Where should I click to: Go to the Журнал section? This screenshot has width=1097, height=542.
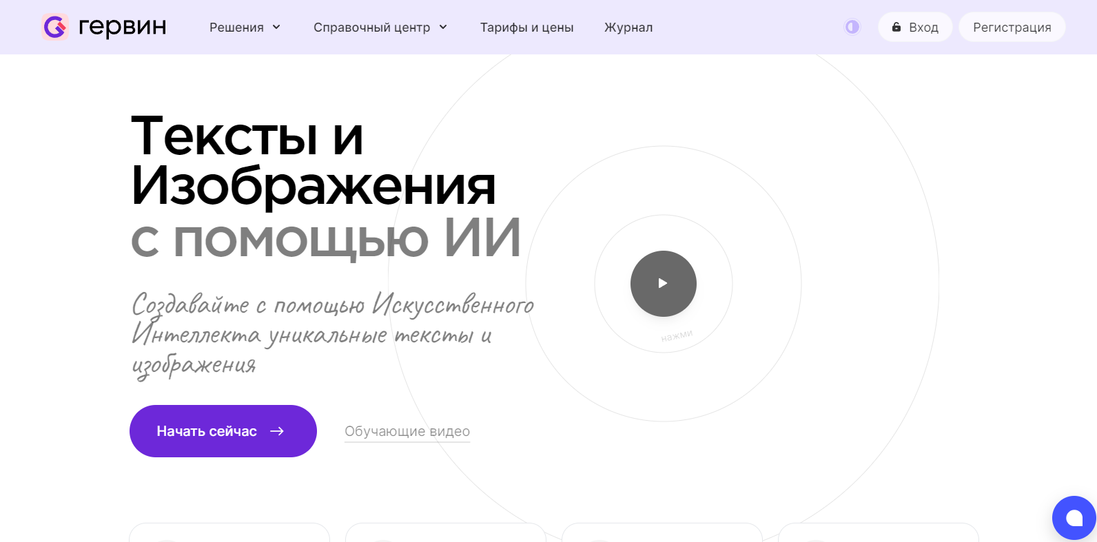(628, 27)
